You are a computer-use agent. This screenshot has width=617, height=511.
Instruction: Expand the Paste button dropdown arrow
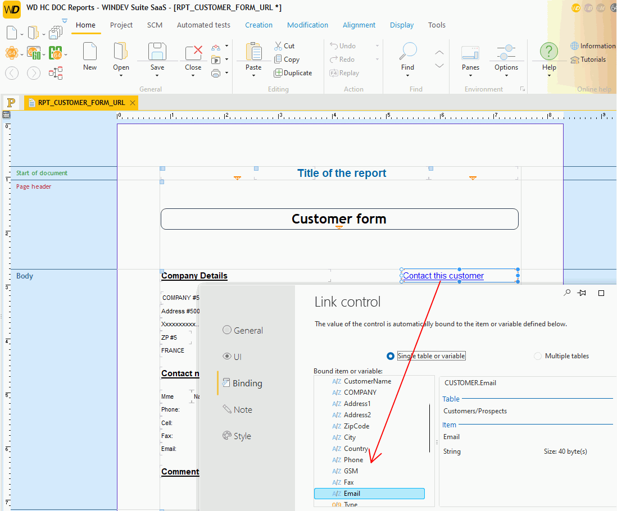tap(253, 75)
